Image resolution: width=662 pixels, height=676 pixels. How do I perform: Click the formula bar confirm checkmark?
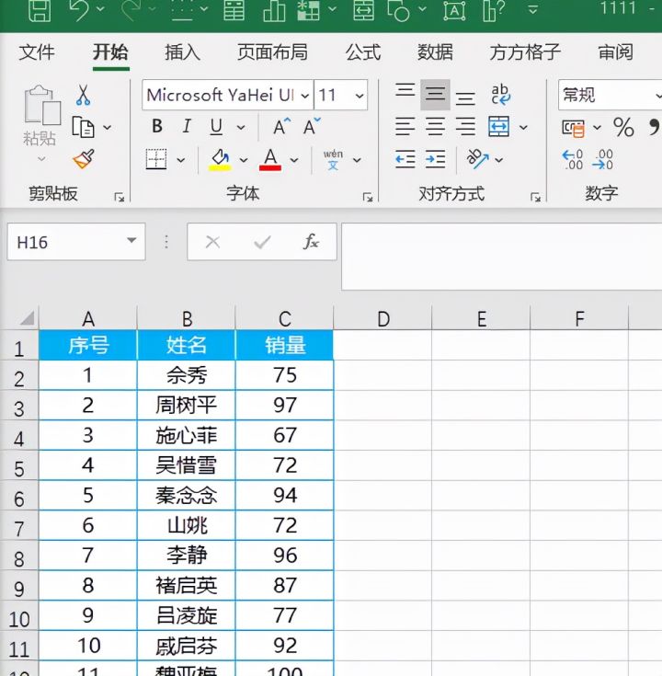[x=262, y=242]
